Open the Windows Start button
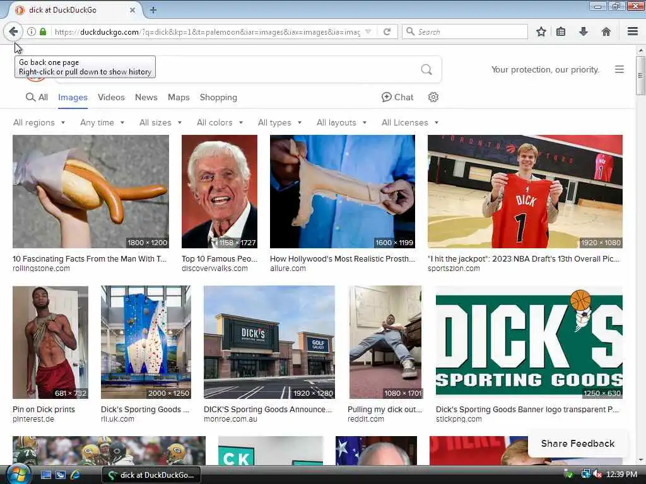646x484 pixels. click(17, 475)
